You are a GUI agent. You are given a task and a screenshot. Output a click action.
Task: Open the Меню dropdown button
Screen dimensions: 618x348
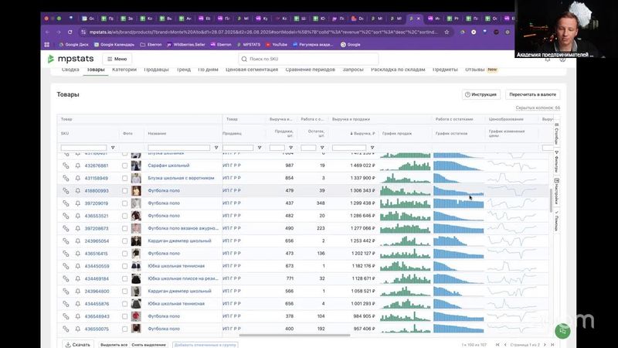[117, 59]
